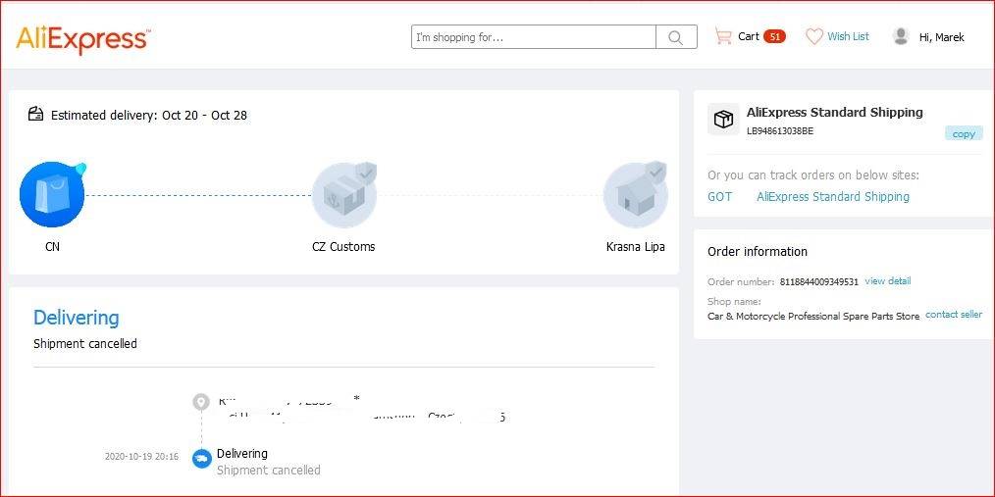
Task: Open the AliExpress Standard Shipping tracking link
Action: pos(832,196)
